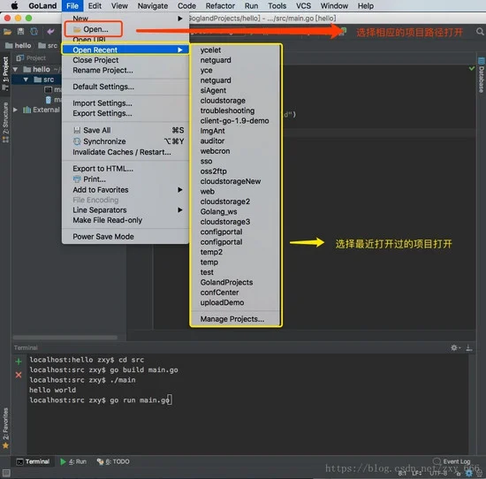Open the 1: Project side panel

(5, 73)
